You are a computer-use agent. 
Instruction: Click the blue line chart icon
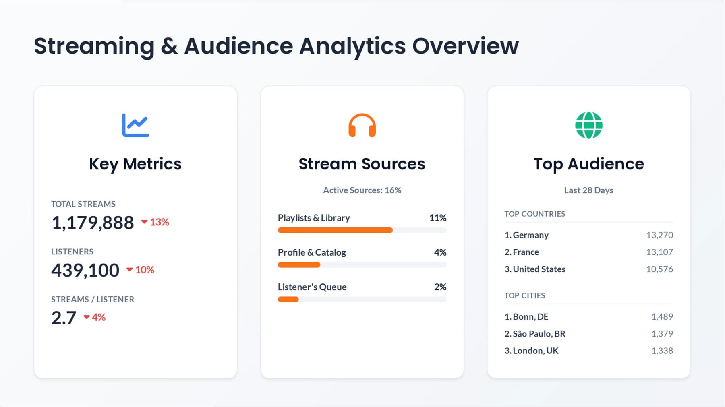point(135,125)
